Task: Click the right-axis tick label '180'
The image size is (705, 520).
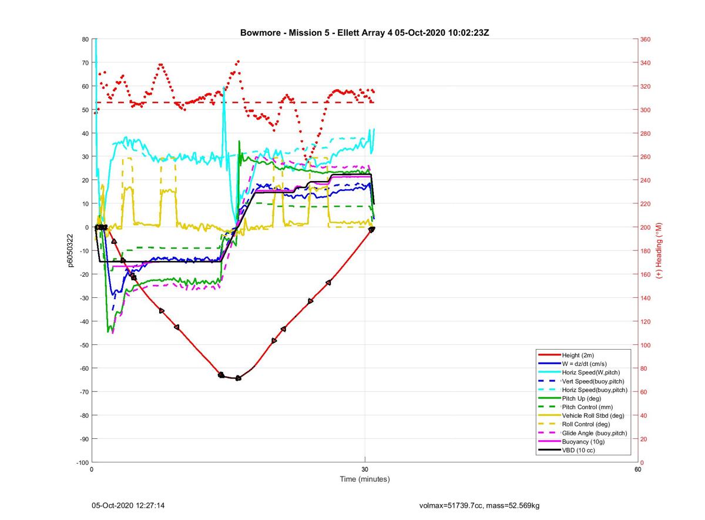Action: (x=646, y=251)
